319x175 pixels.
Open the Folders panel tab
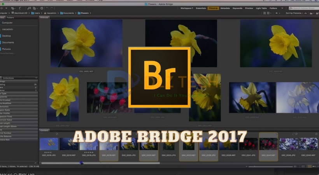pos(11,17)
